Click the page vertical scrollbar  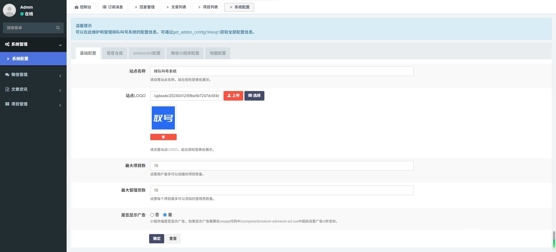coord(554,239)
